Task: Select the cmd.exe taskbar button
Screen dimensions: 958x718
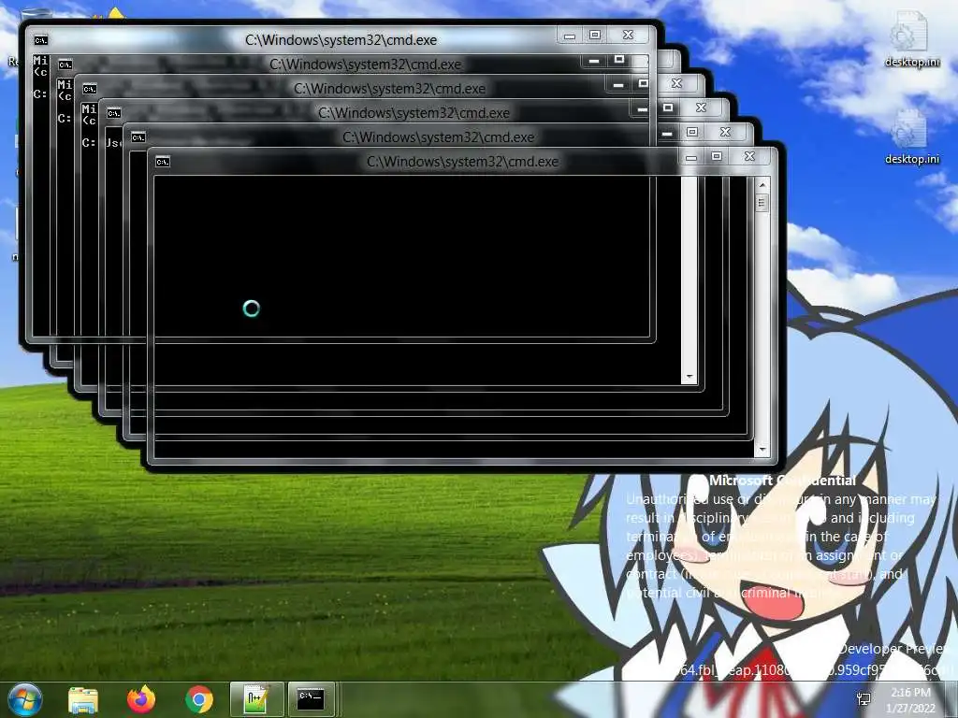Action: pyautogui.click(x=311, y=699)
